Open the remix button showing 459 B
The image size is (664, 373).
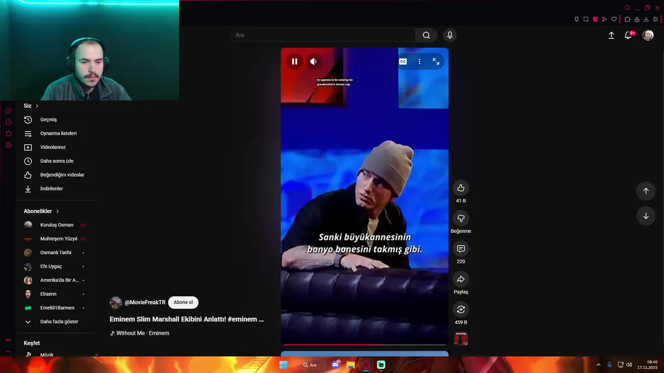click(x=461, y=309)
